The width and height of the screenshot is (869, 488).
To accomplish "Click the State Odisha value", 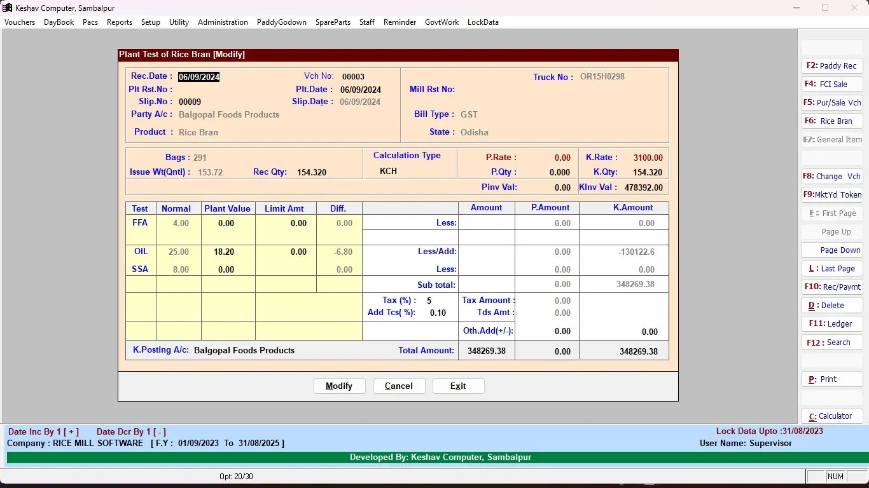I will pos(475,132).
